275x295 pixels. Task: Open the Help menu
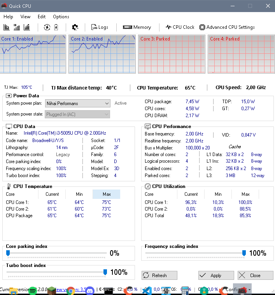pyautogui.click(x=8, y=17)
